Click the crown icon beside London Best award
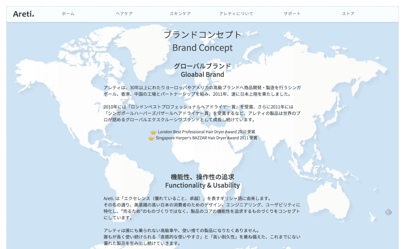The width and height of the screenshot is (405, 249). coord(153,132)
